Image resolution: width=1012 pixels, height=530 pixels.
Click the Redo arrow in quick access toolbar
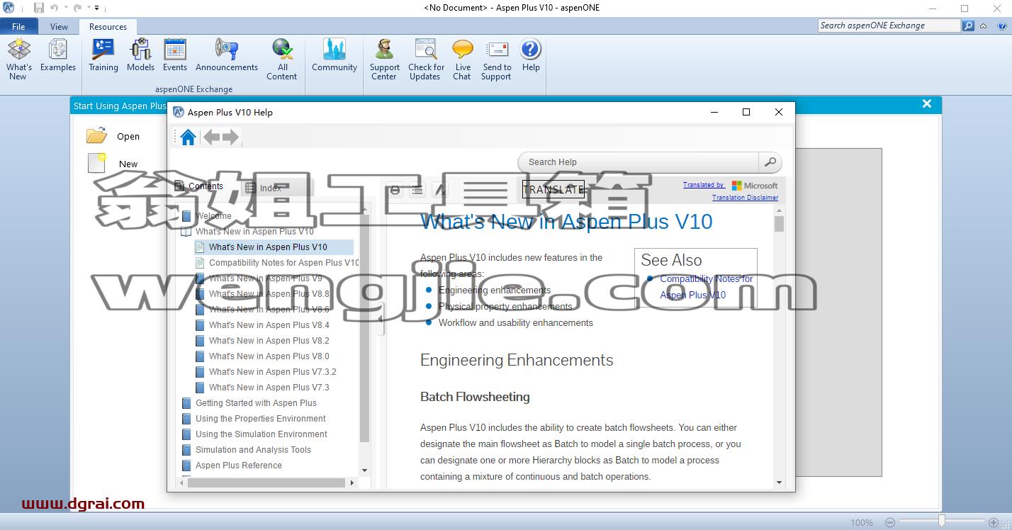76,8
